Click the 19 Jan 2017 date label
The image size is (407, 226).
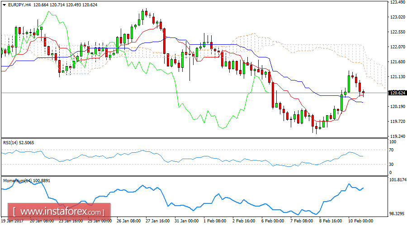click(12, 221)
